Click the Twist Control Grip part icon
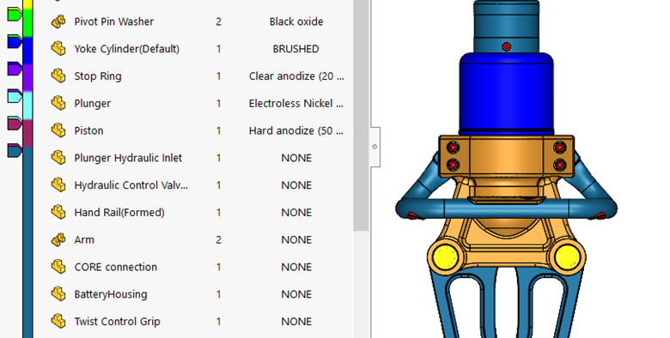 coord(58,322)
